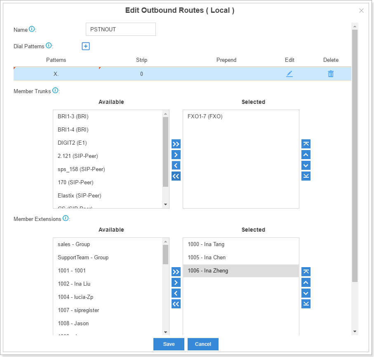Move all trunks to Selected with double-right arrow
Viewport: 374px width, 357px height.
click(176, 144)
